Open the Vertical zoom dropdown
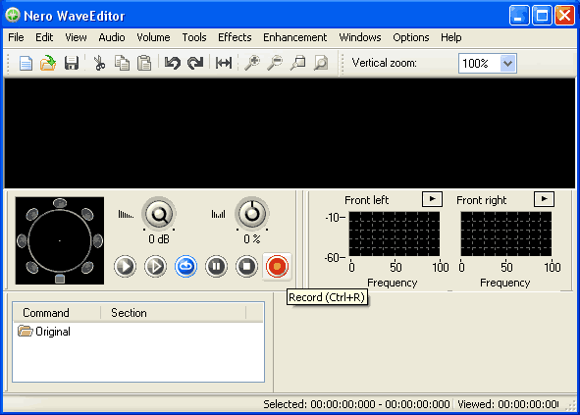Viewport: 580px width, 415px height. click(508, 63)
